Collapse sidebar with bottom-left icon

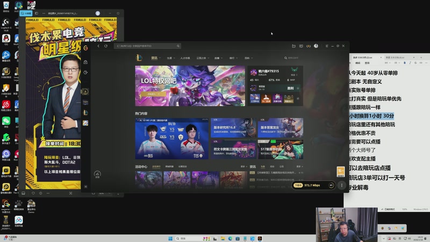click(85, 187)
